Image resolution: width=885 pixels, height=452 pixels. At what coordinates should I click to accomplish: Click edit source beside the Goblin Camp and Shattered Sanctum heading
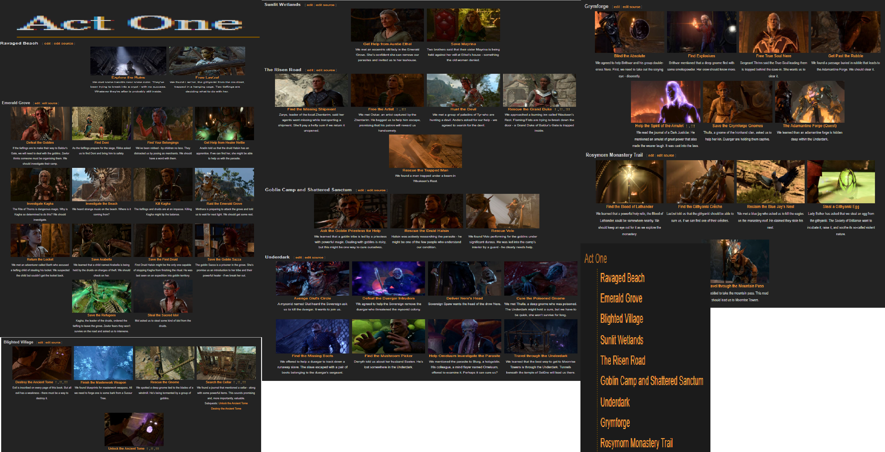pyautogui.click(x=376, y=191)
